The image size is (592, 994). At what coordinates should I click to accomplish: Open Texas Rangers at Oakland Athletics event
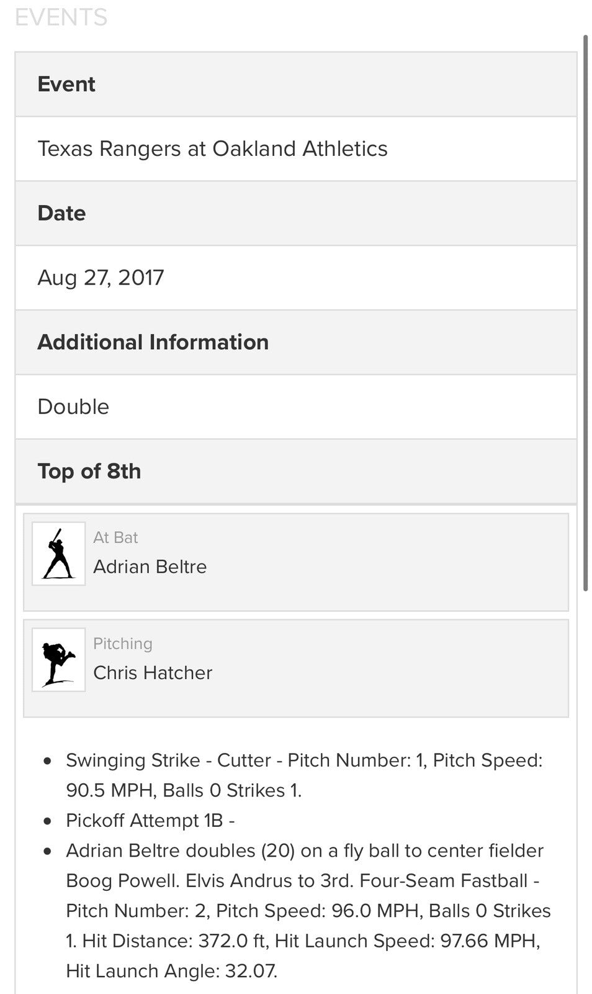pyautogui.click(x=212, y=149)
